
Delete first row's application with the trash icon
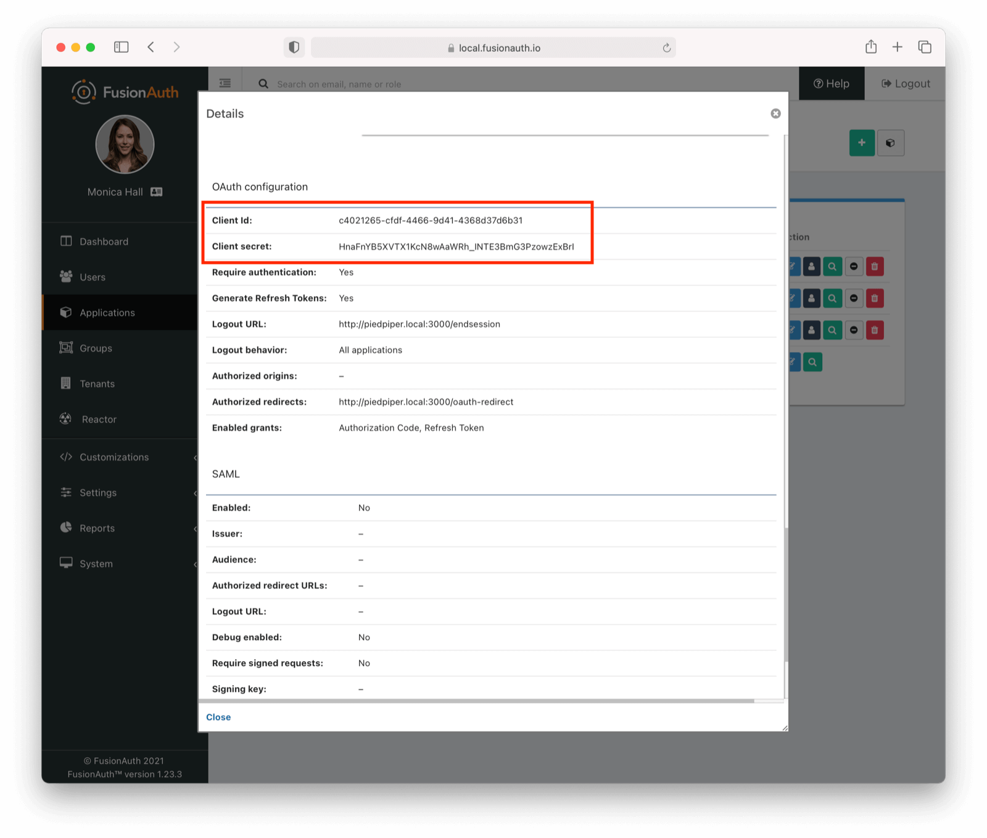tap(875, 266)
